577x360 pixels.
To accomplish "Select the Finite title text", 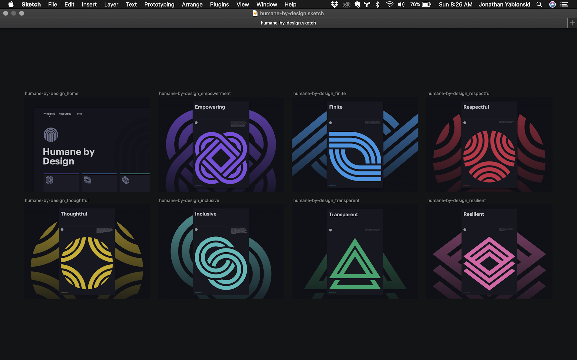I will [336, 107].
